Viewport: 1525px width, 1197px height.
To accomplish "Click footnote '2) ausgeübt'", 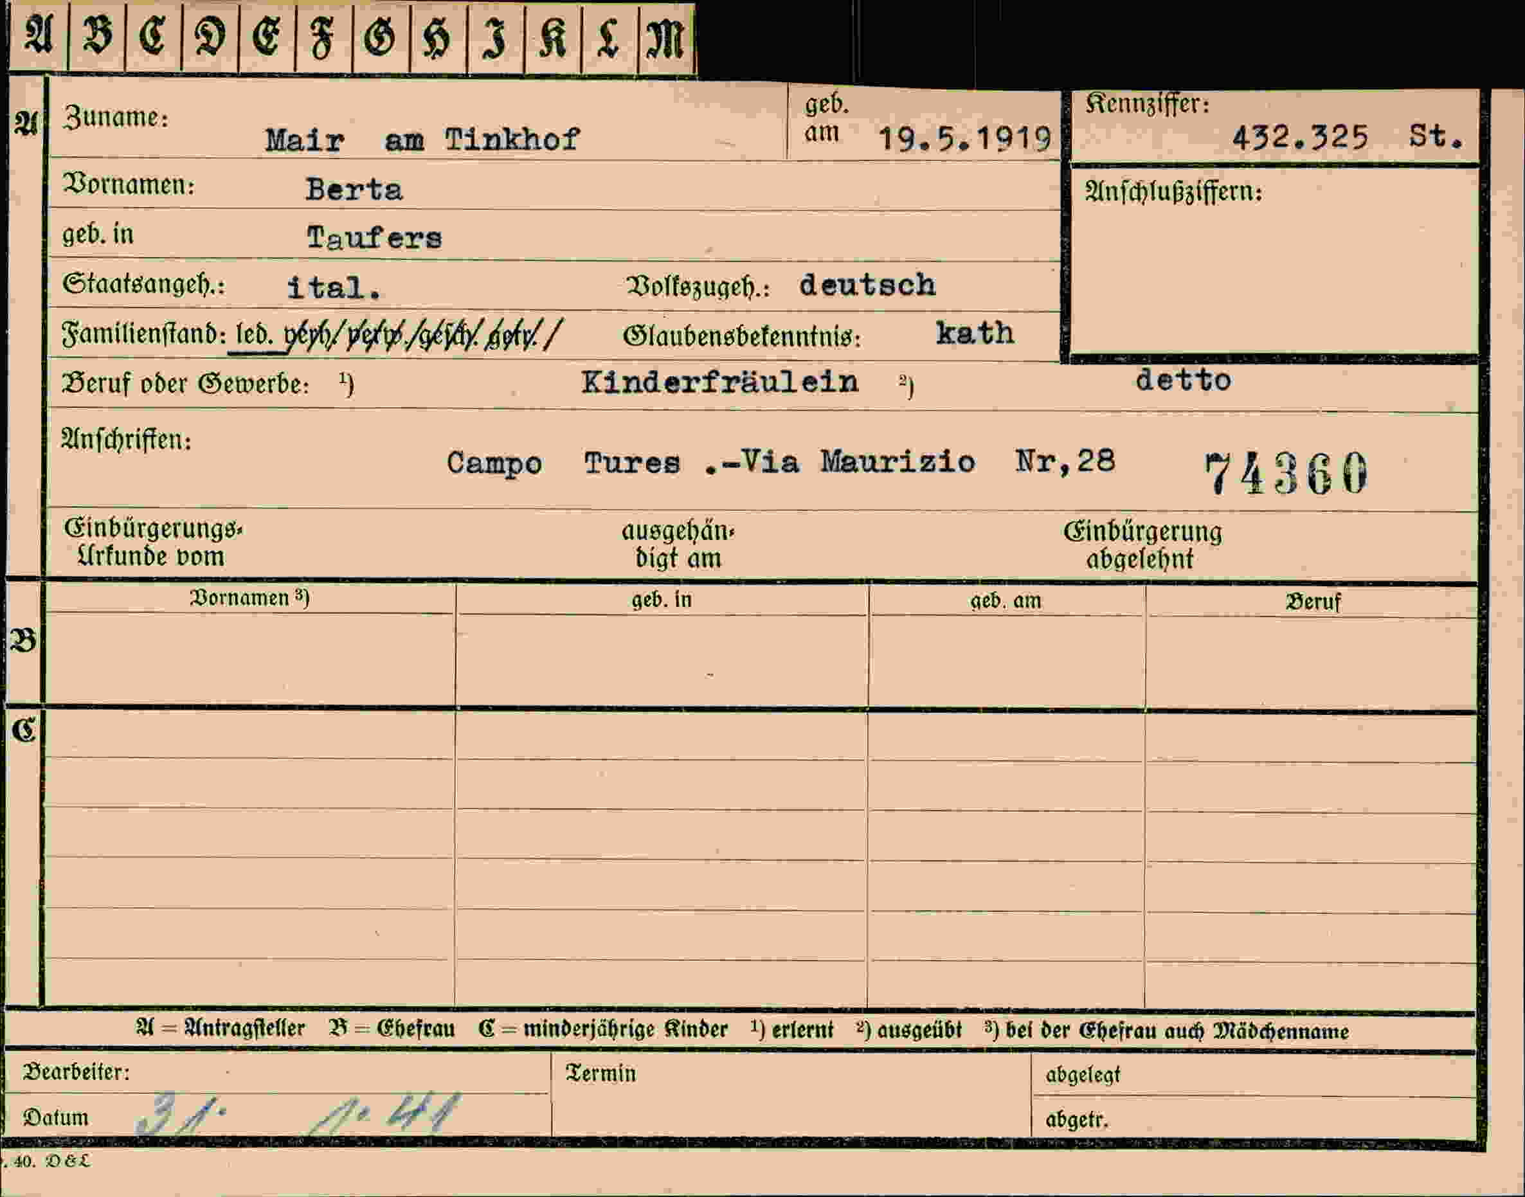I will click(908, 1030).
